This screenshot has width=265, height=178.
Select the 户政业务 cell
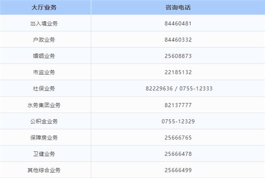[x=44, y=40]
